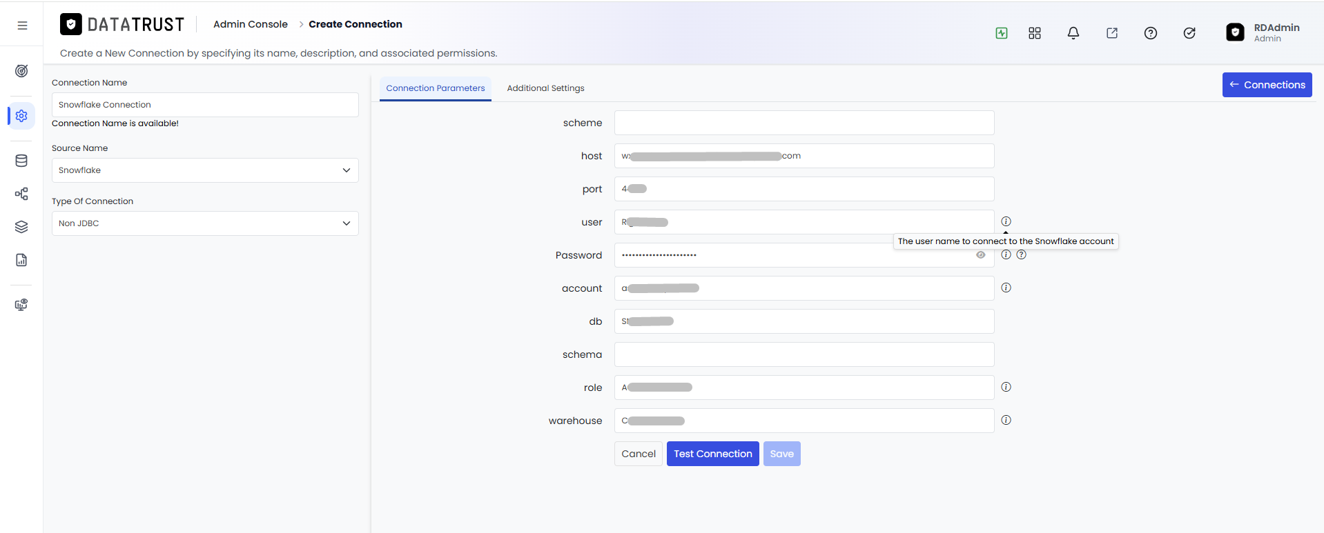Focus the warehouse input field
Screen dimensions: 1324x533
pos(804,421)
